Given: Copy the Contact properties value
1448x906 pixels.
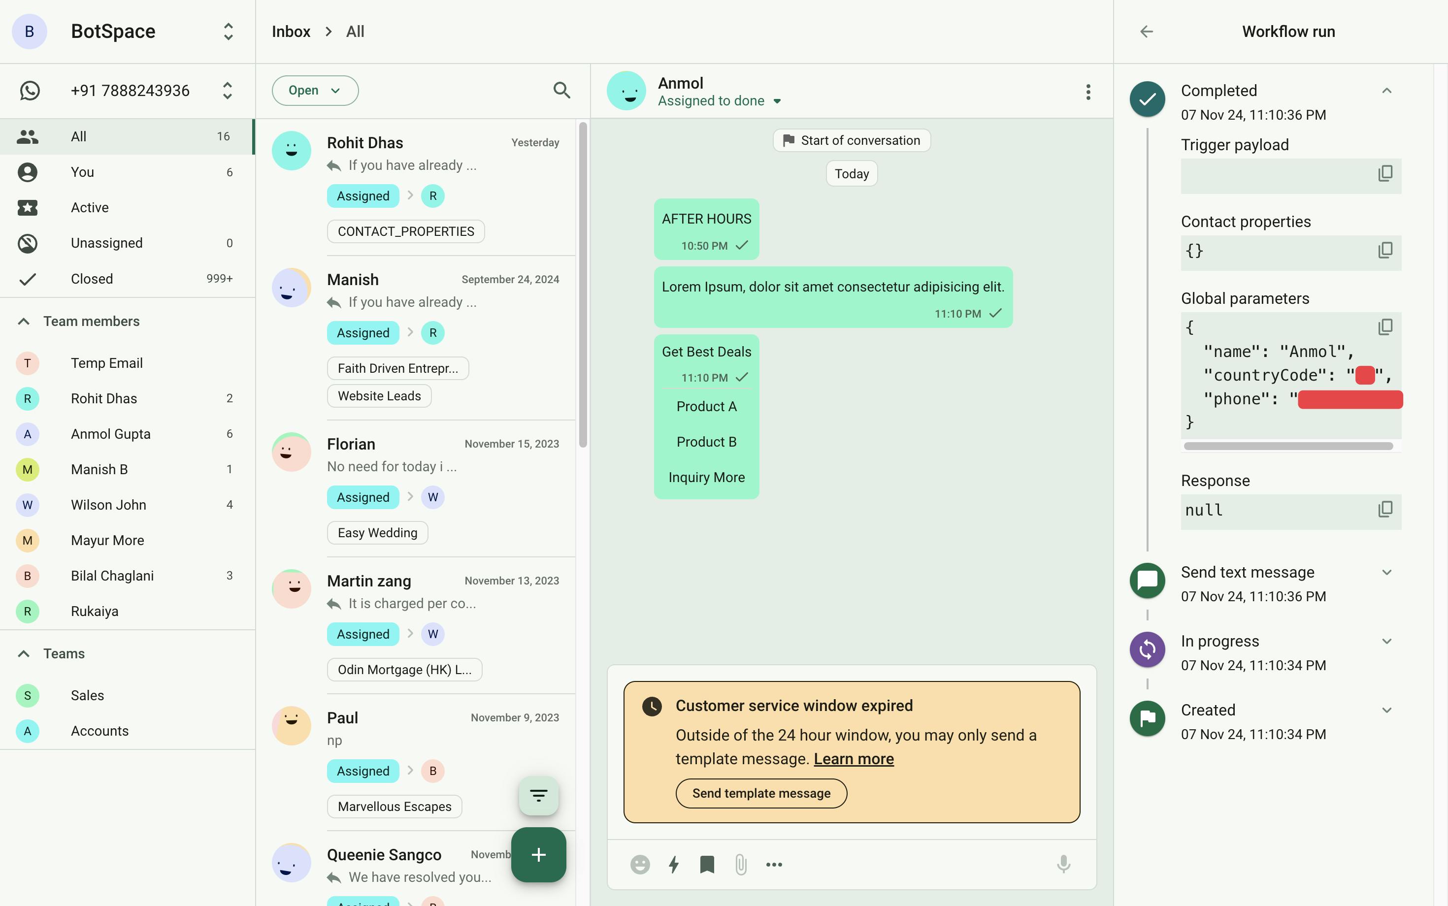Looking at the screenshot, I should coord(1385,250).
